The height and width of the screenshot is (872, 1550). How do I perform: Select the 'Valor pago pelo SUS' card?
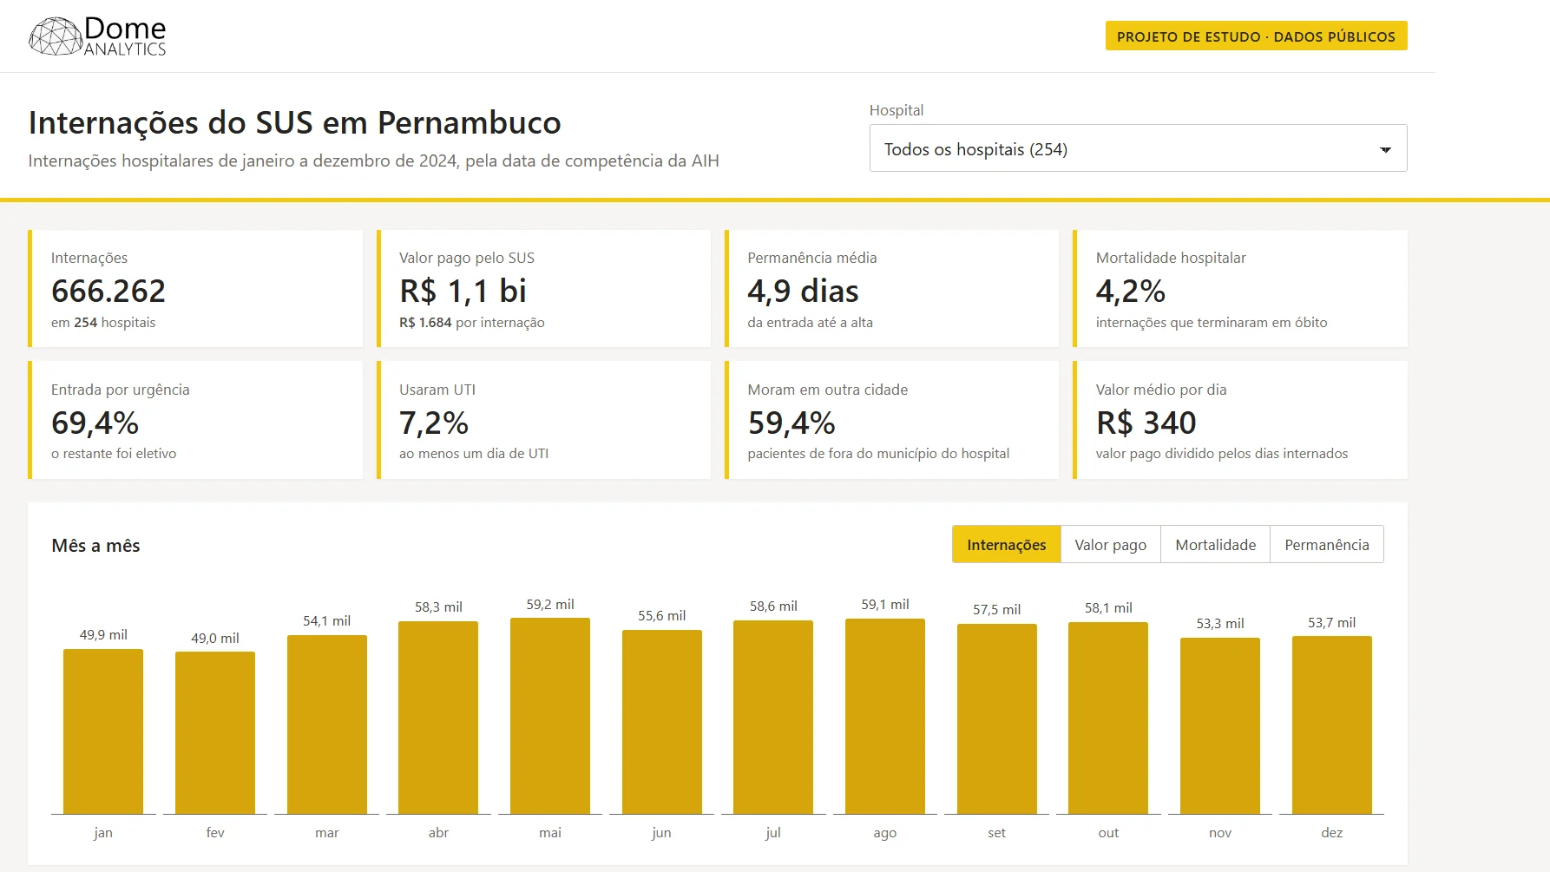tap(543, 288)
